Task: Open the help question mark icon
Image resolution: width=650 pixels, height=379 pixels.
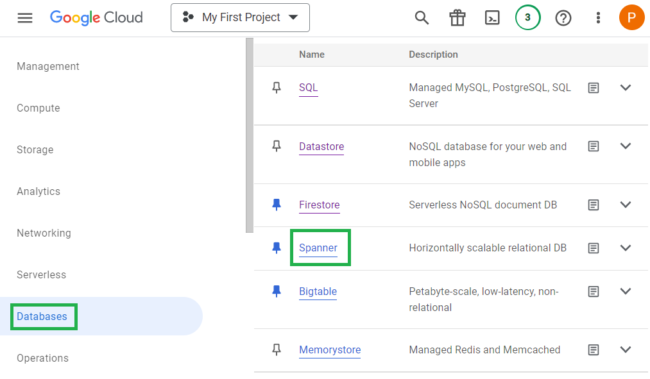Action: [563, 18]
